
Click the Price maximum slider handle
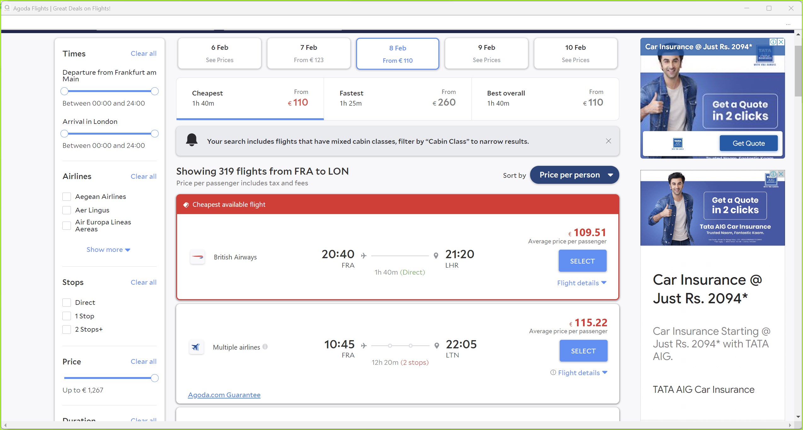click(154, 378)
